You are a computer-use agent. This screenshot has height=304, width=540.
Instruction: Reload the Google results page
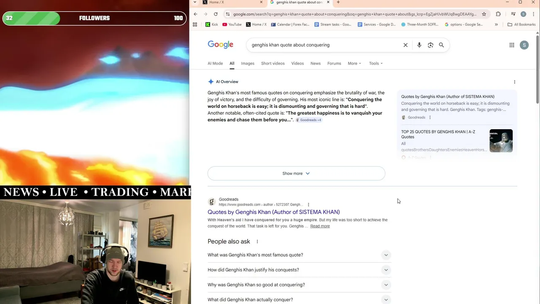tap(216, 14)
